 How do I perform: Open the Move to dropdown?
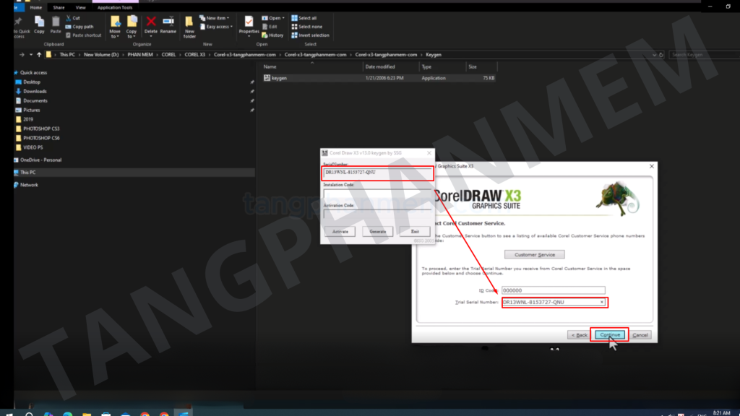tap(115, 27)
